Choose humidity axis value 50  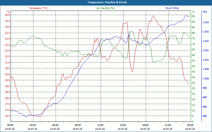coord(193,66)
